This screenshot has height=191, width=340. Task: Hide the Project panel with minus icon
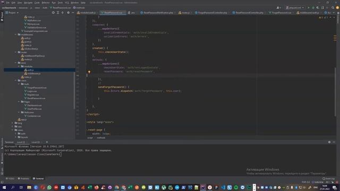tap(73, 13)
